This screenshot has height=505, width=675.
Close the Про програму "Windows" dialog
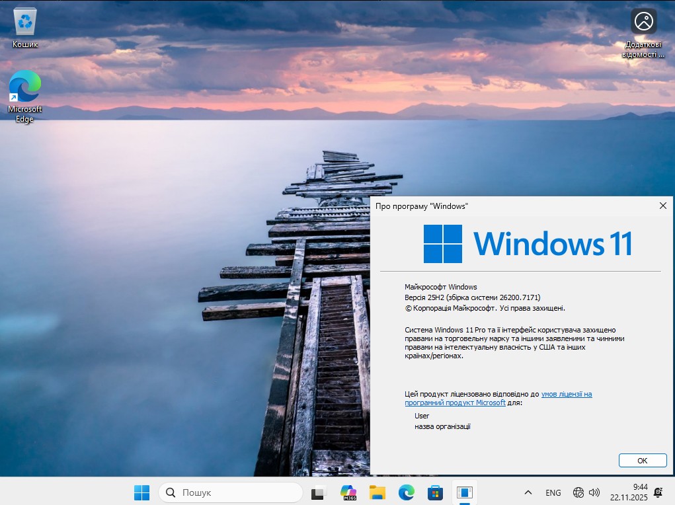tap(663, 206)
